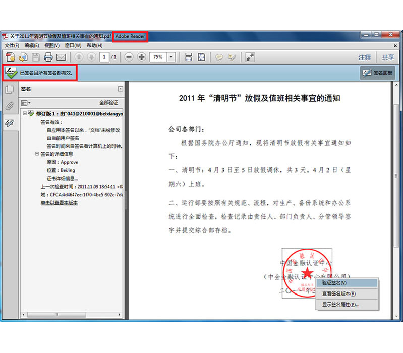The image size is (403, 353).
Task: Open the page thumbnails panel icon
Action: point(9,90)
